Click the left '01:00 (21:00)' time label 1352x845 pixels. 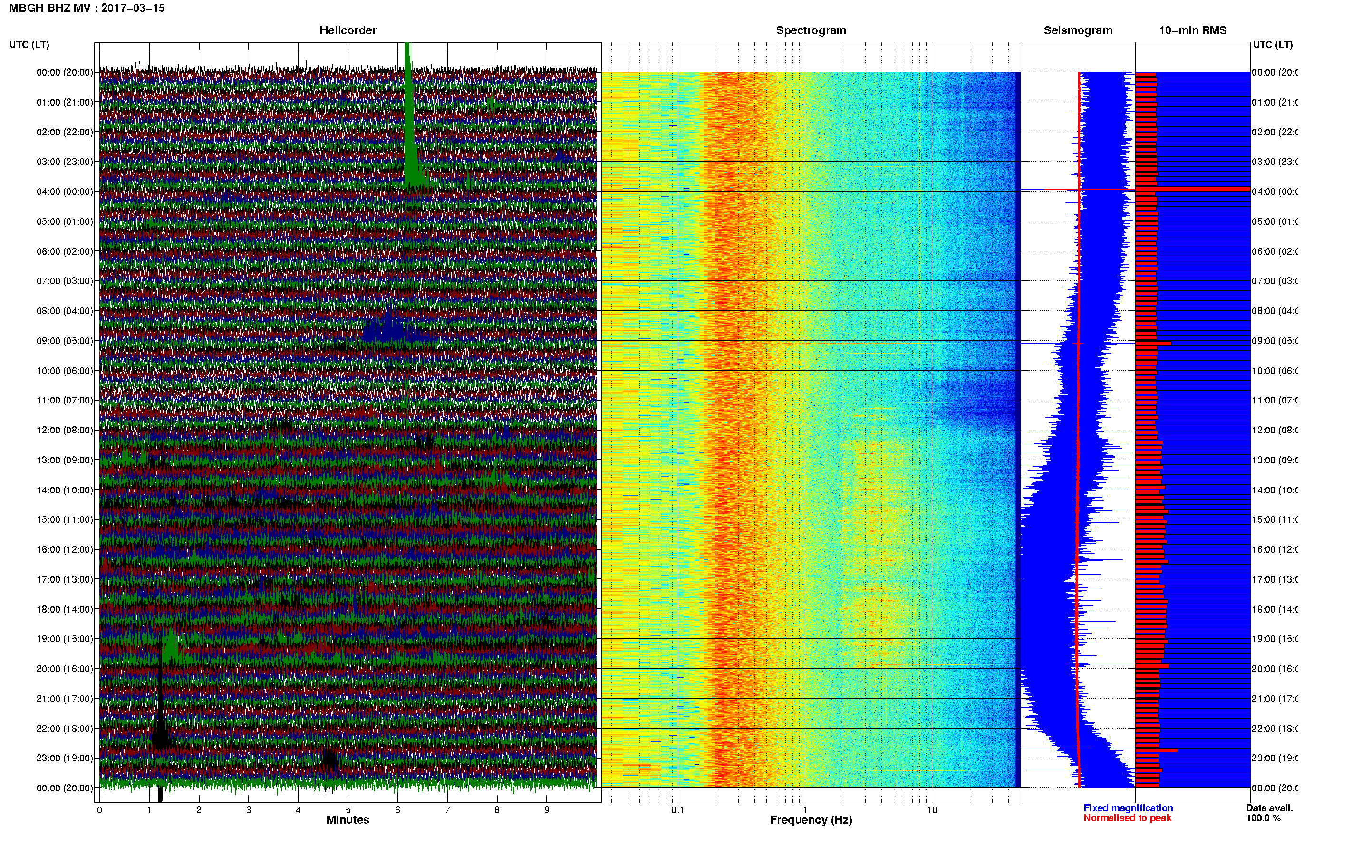[65, 102]
